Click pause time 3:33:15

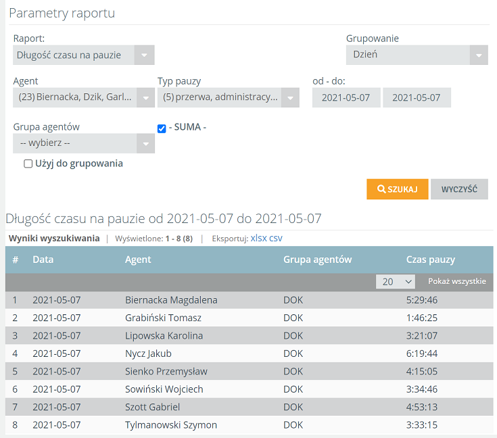coord(422,425)
